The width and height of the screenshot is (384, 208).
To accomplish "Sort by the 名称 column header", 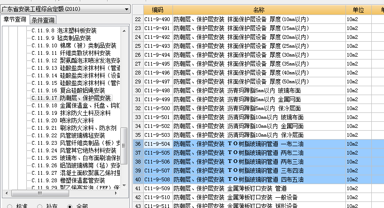I will coord(259,10).
